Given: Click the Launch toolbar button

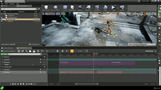Looking at the screenshot, I should pos(122,8).
